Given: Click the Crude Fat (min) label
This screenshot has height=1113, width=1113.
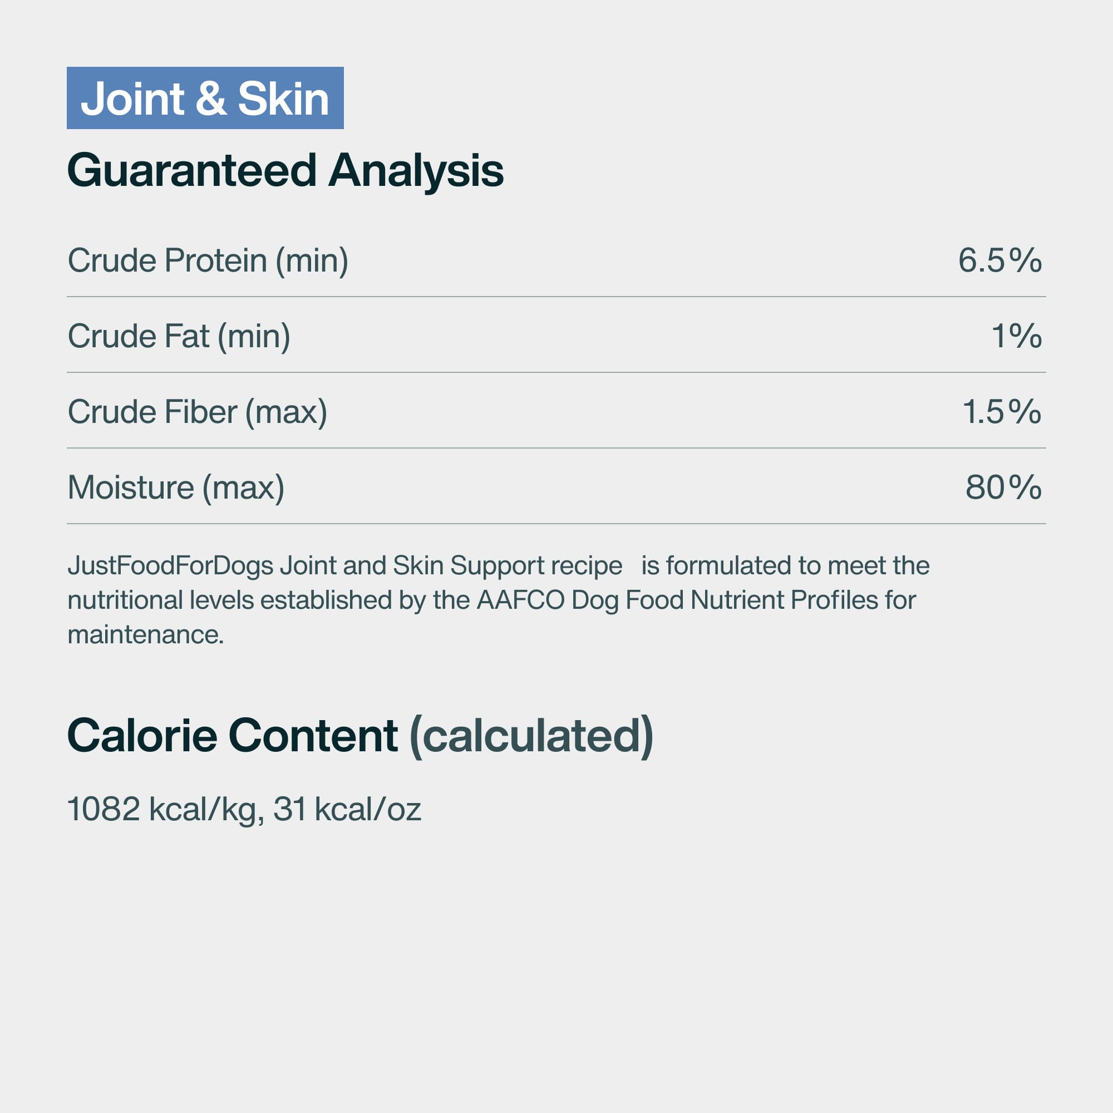Looking at the screenshot, I should tap(179, 337).
